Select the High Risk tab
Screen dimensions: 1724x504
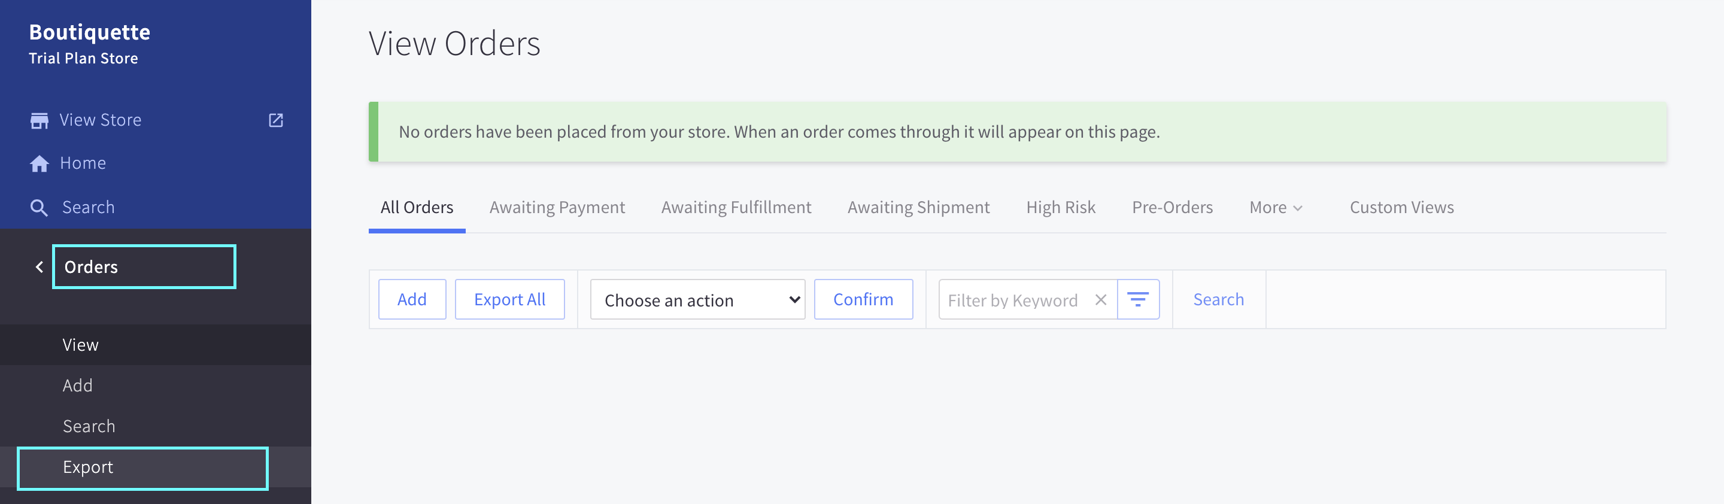[x=1060, y=208]
